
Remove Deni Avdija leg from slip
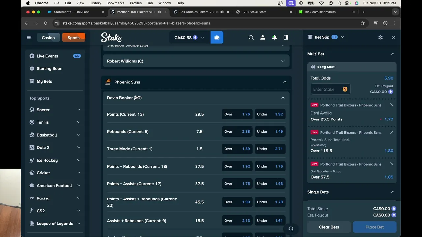[392, 105]
